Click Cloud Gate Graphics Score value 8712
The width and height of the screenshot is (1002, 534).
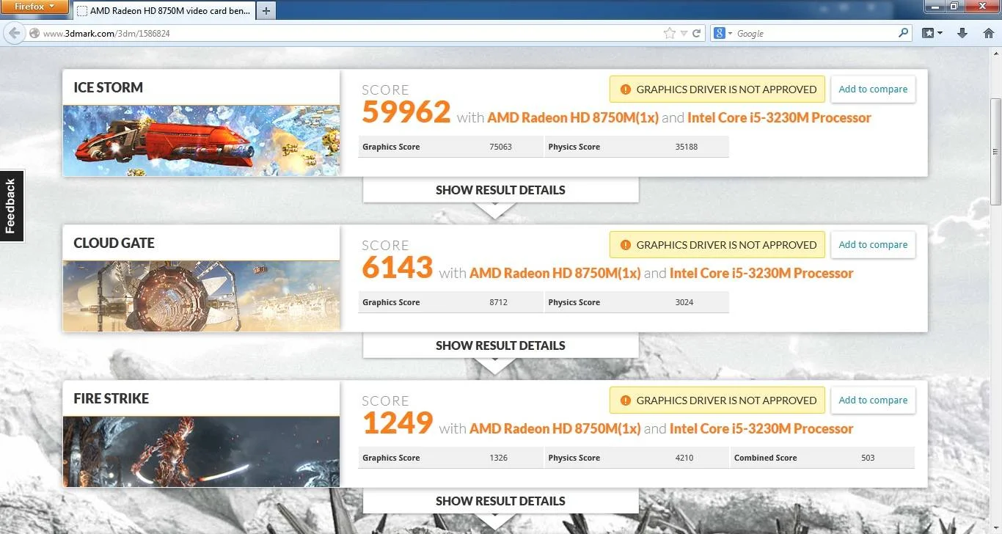499,302
